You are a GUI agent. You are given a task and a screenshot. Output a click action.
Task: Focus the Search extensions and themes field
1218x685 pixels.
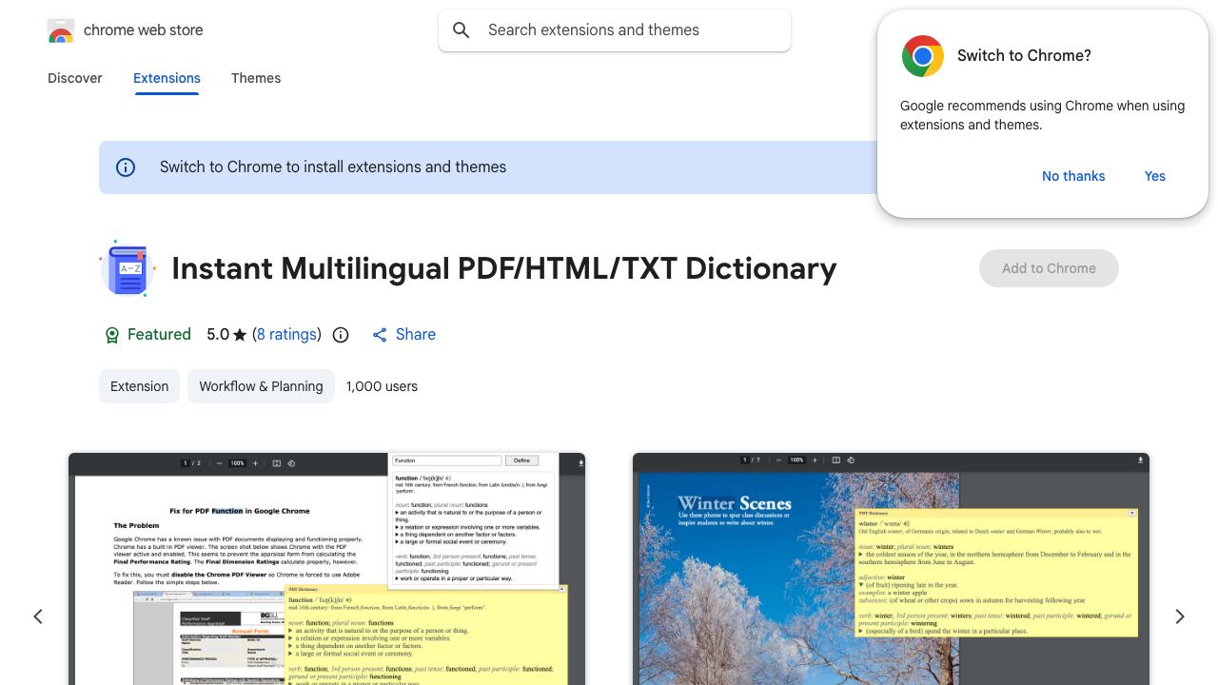click(615, 30)
